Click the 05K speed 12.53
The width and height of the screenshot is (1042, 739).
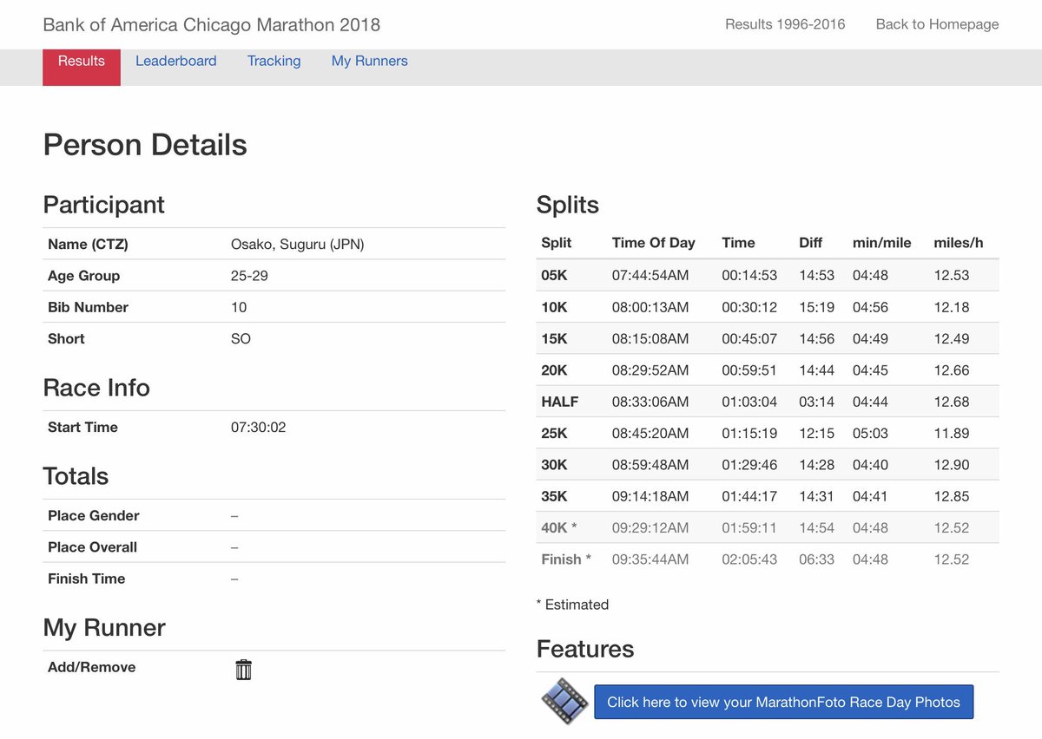click(x=951, y=276)
